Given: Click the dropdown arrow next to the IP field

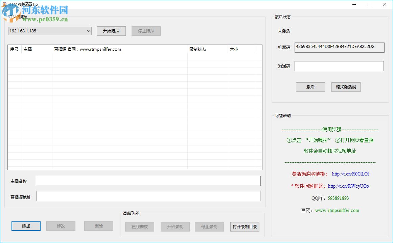Looking at the screenshot, I should [x=89, y=31].
